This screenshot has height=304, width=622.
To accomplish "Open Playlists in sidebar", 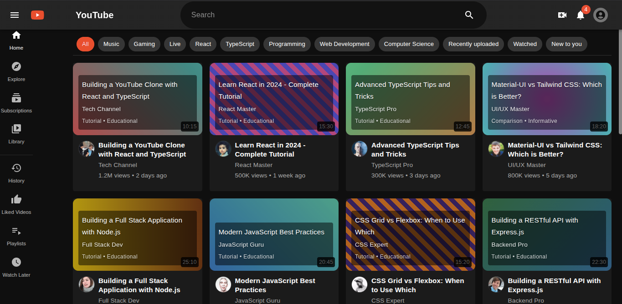I will click(16, 236).
